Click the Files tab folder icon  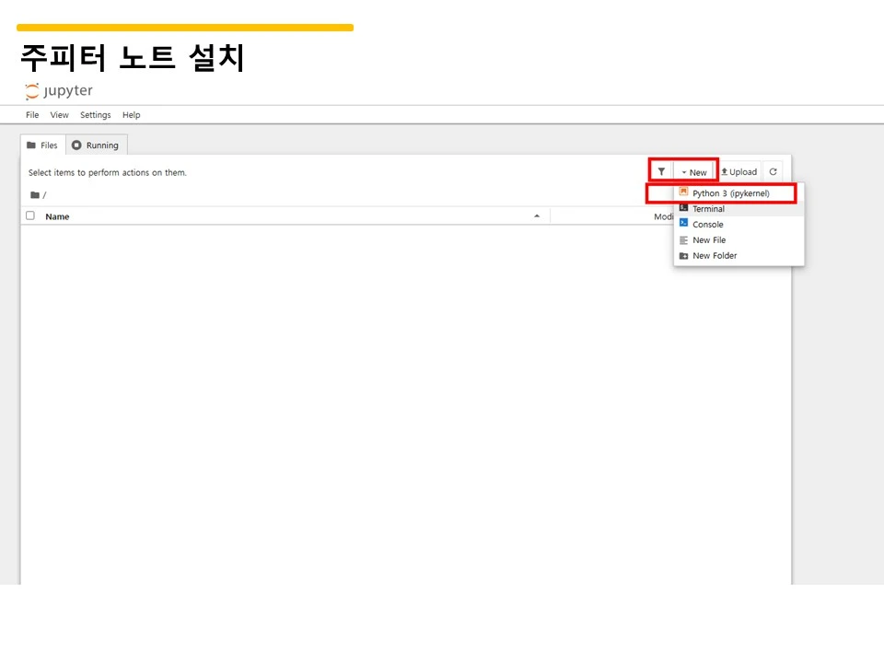click(x=31, y=145)
